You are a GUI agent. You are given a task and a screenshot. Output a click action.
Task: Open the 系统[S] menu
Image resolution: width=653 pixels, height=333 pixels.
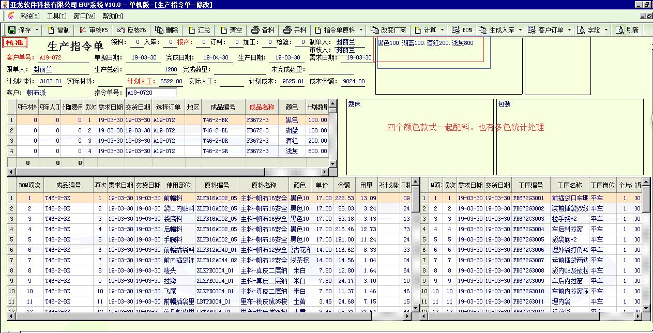pos(30,16)
